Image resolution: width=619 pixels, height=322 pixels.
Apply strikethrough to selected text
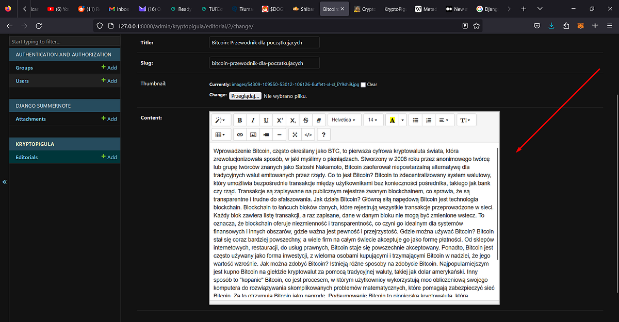(x=305, y=120)
